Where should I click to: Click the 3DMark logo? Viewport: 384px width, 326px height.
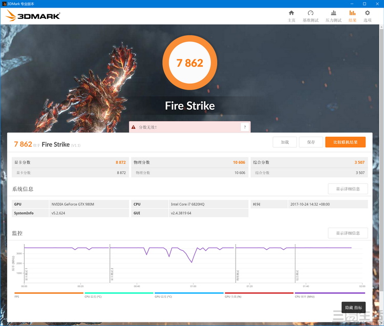pyautogui.click(x=33, y=16)
